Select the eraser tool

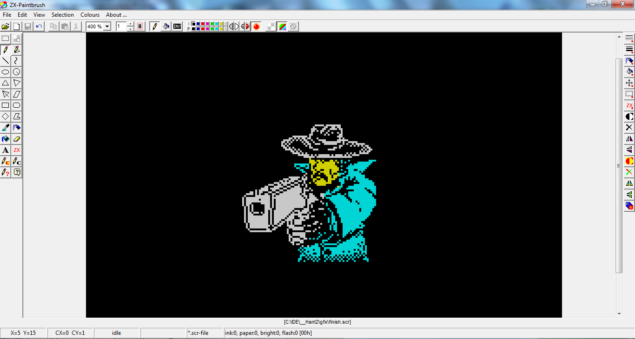coord(17,139)
